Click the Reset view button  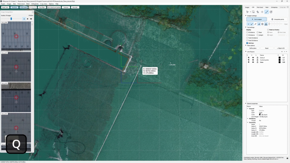pos(5,7)
